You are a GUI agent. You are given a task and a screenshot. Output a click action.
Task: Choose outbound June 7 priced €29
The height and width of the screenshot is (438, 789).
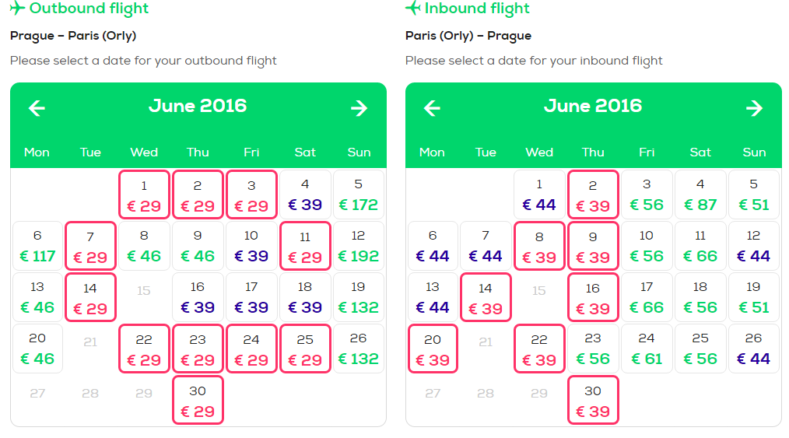(x=90, y=246)
